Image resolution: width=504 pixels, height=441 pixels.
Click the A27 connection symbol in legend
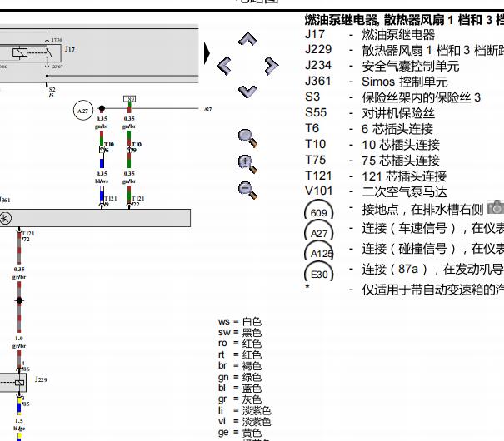tap(318, 230)
